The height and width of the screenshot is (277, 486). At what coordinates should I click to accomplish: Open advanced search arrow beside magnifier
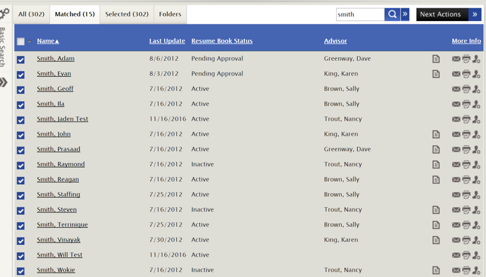pos(405,14)
